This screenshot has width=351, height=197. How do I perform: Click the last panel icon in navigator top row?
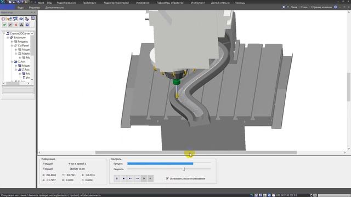(x=33, y=19)
